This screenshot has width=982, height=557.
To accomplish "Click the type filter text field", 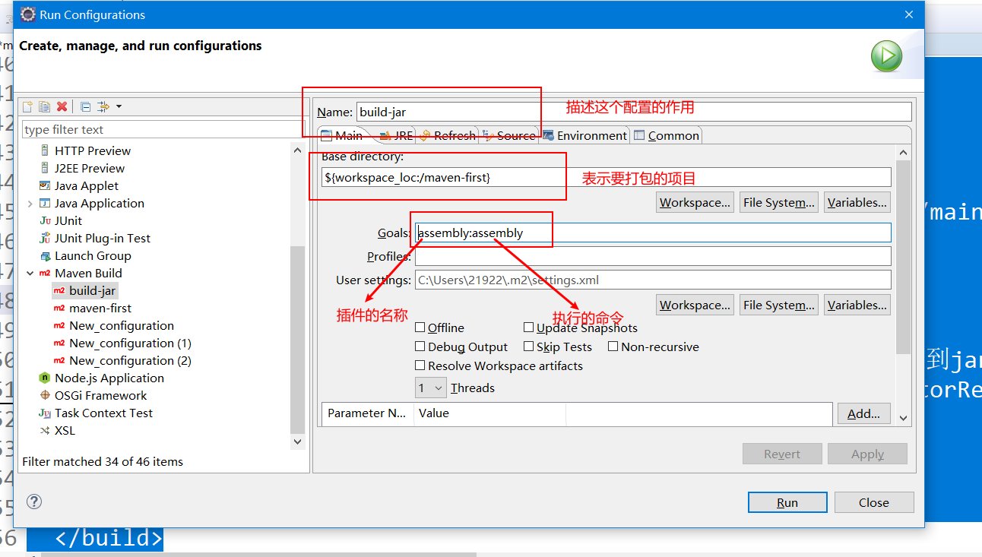I will point(163,129).
